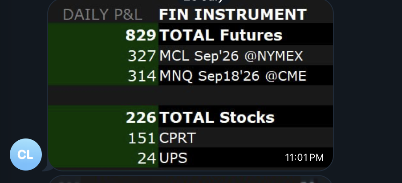The width and height of the screenshot is (402, 183).
Task: Select the TOTAL Stocks row
Action: coord(191,116)
